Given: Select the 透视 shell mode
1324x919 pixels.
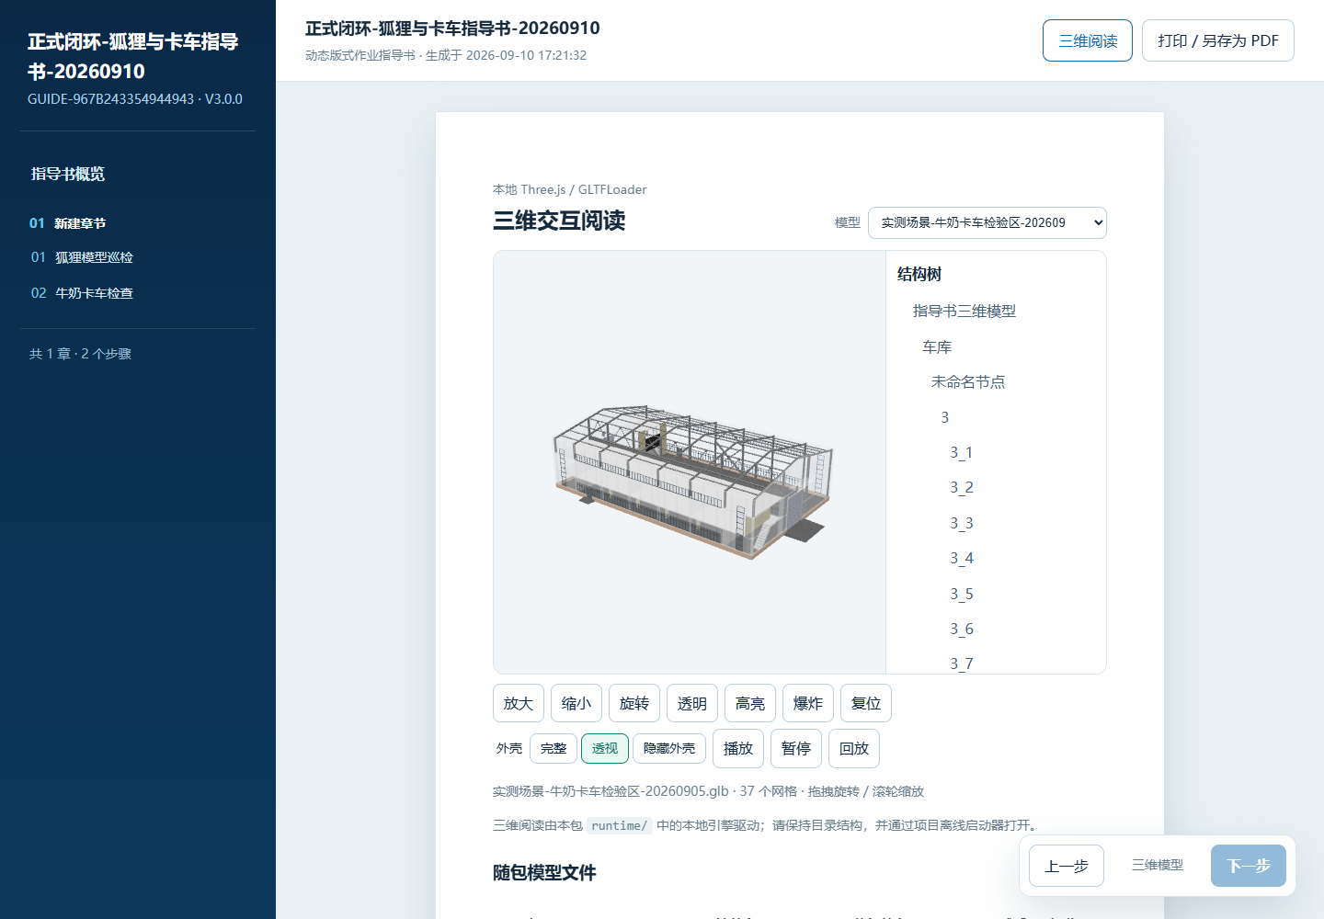Looking at the screenshot, I should click(x=605, y=748).
